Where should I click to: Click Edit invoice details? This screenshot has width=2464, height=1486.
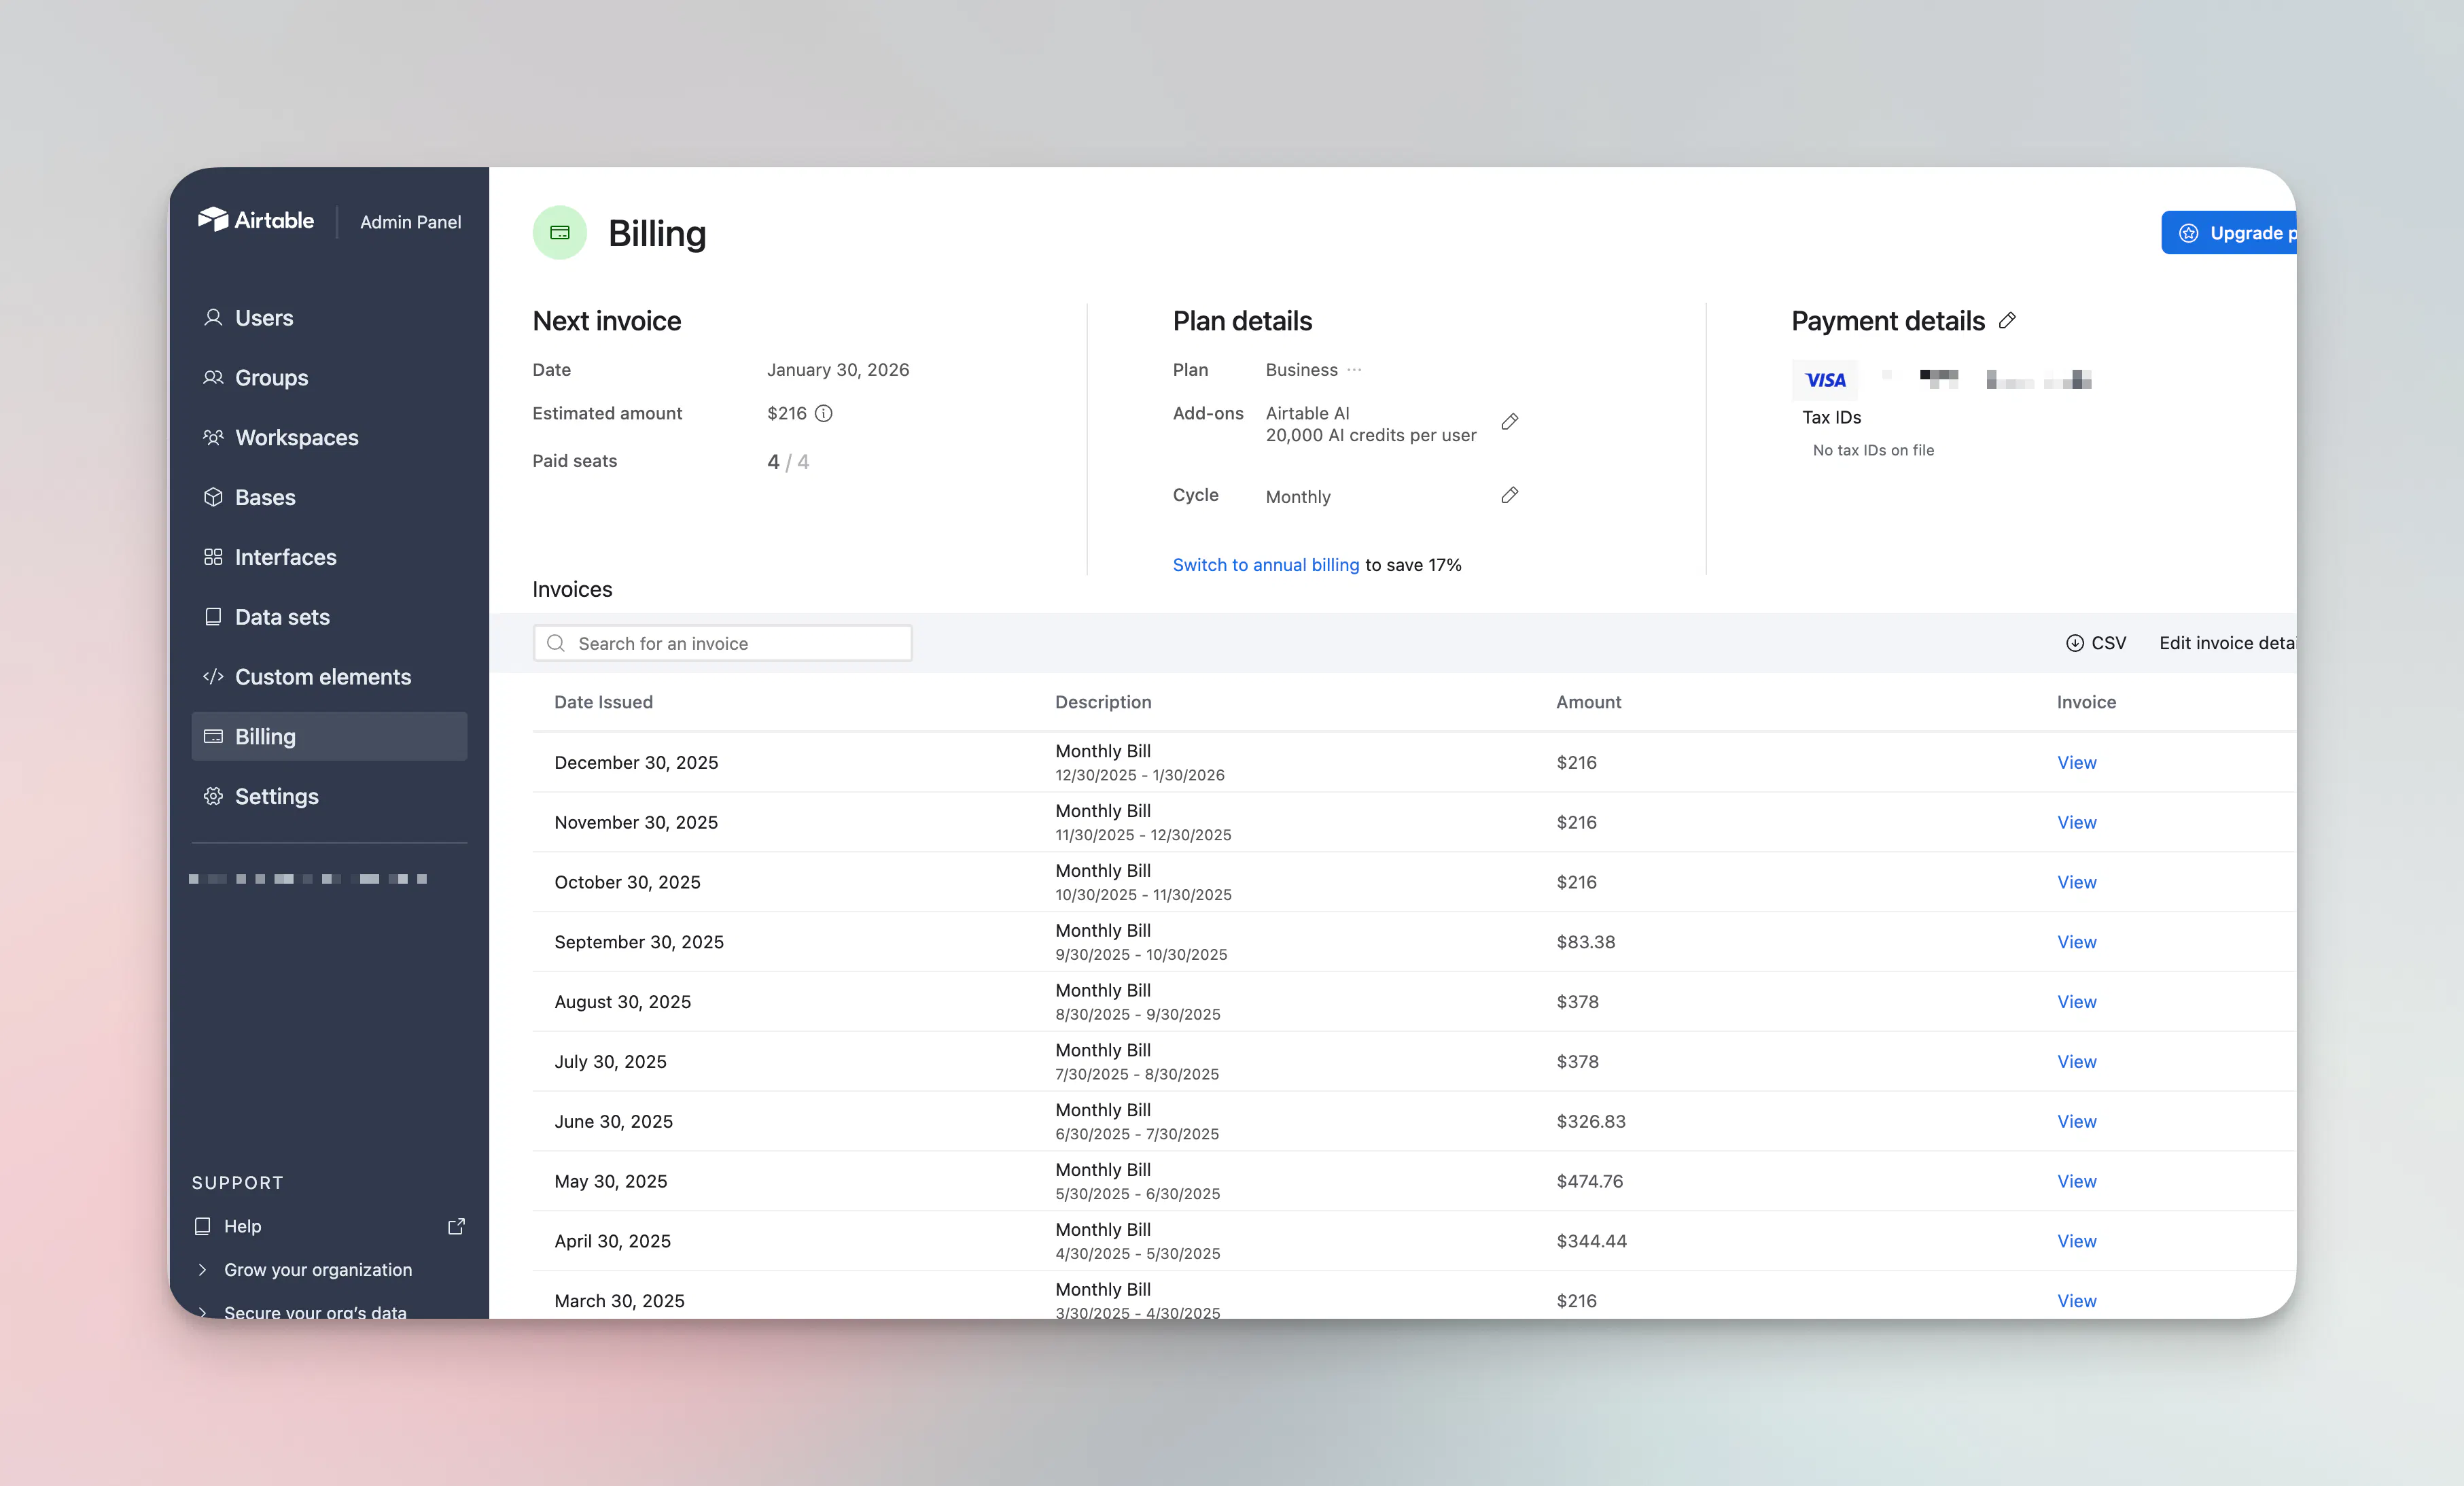pos(2227,644)
